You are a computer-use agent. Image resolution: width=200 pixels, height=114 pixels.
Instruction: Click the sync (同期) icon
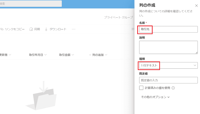31,29
